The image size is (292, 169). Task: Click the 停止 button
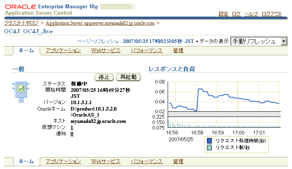104,77
